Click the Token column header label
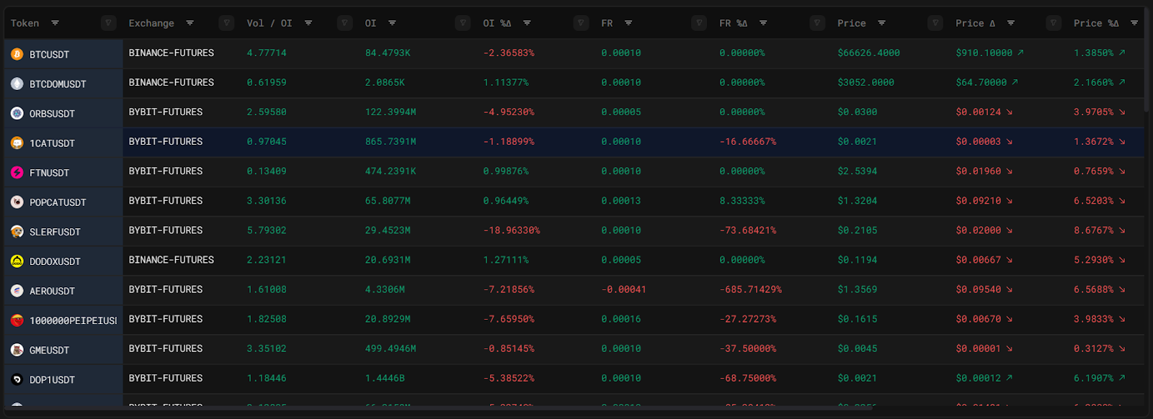The width and height of the screenshot is (1153, 419). (x=25, y=23)
